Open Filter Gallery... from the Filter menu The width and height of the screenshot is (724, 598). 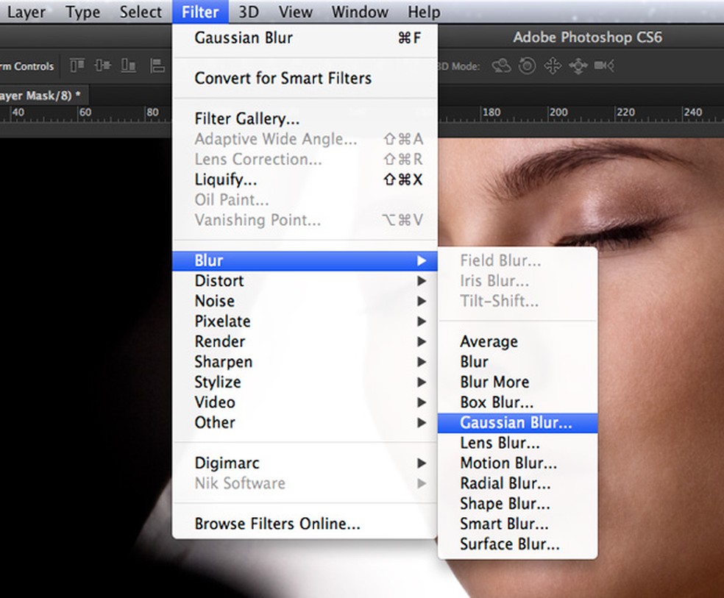(x=246, y=119)
